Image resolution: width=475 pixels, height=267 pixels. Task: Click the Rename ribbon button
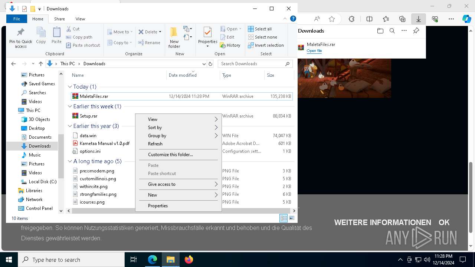[x=149, y=43]
